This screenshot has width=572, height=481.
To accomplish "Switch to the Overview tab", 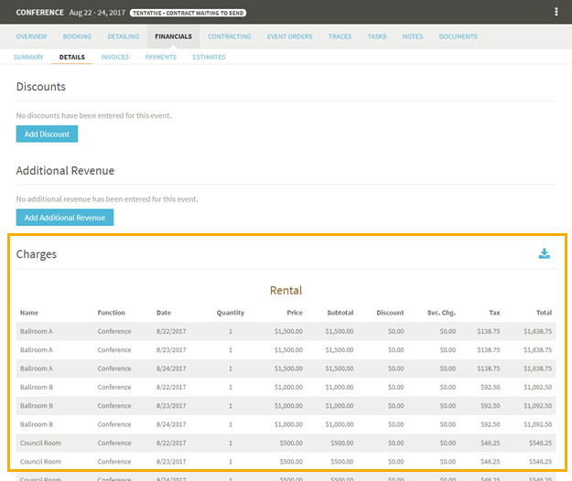I will tap(31, 37).
